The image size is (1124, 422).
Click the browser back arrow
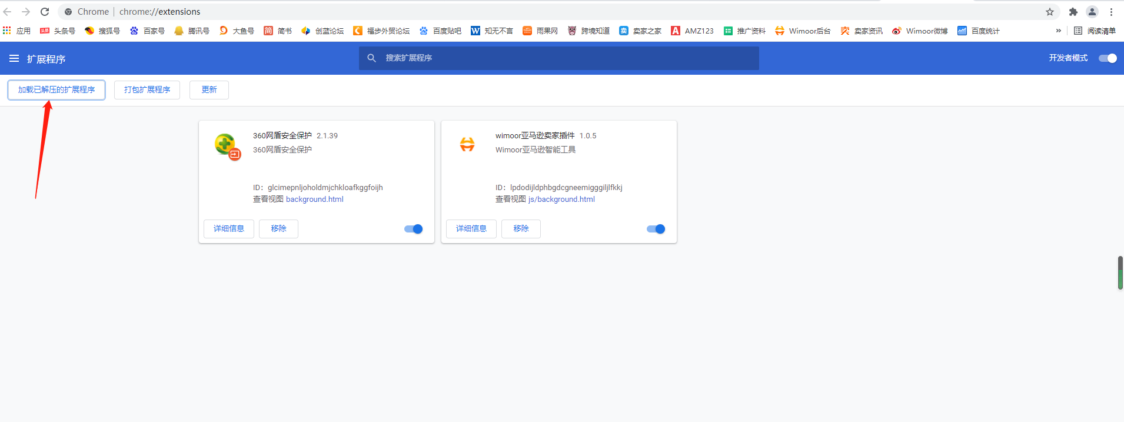coord(8,12)
